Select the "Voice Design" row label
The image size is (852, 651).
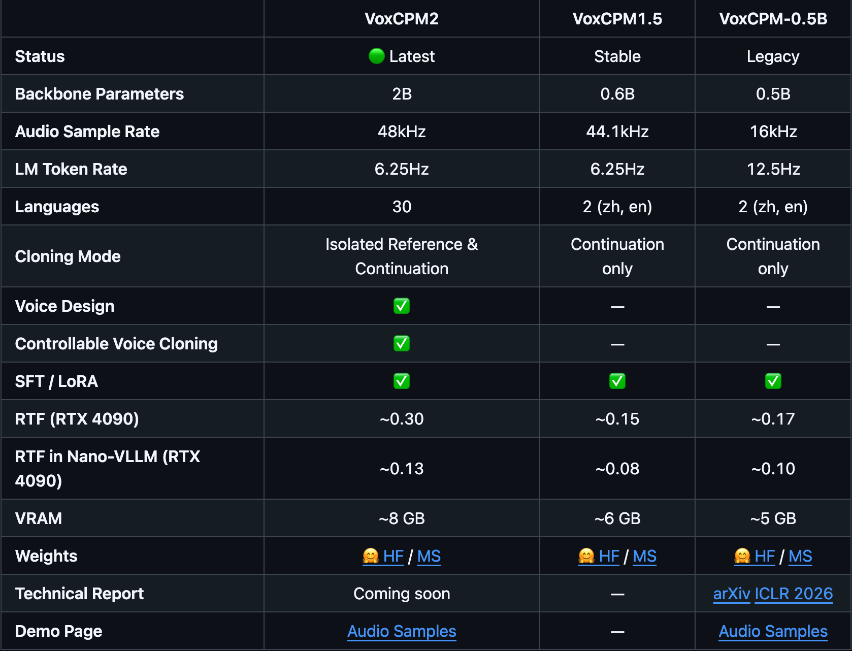coord(65,306)
